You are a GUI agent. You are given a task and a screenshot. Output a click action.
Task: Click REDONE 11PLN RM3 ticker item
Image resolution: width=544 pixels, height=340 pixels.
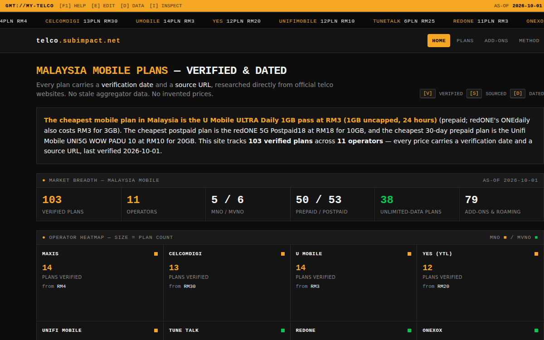[x=481, y=21]
